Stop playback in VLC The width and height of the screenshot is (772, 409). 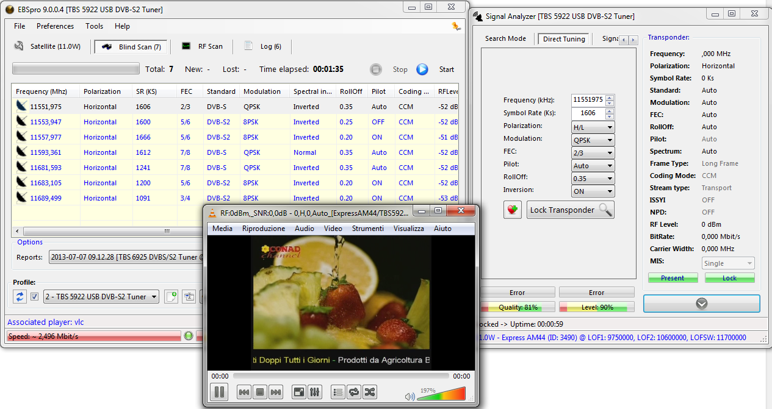[259, 393]
